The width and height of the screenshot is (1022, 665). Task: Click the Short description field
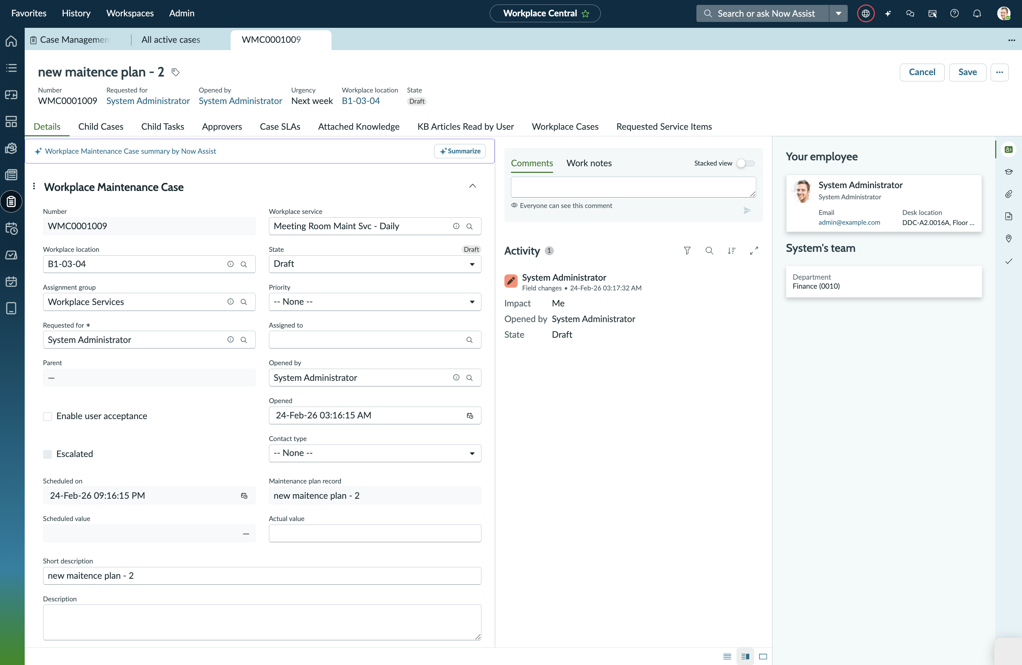click(x=262, y=576)
